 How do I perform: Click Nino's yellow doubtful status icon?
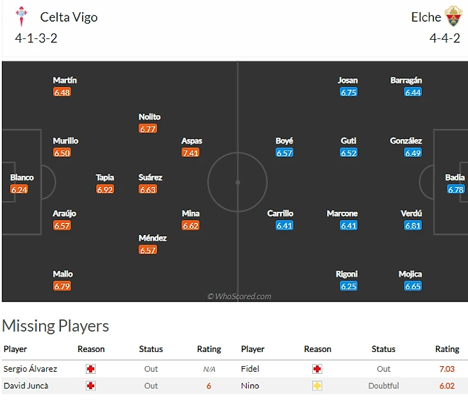(x=317, y=386)
